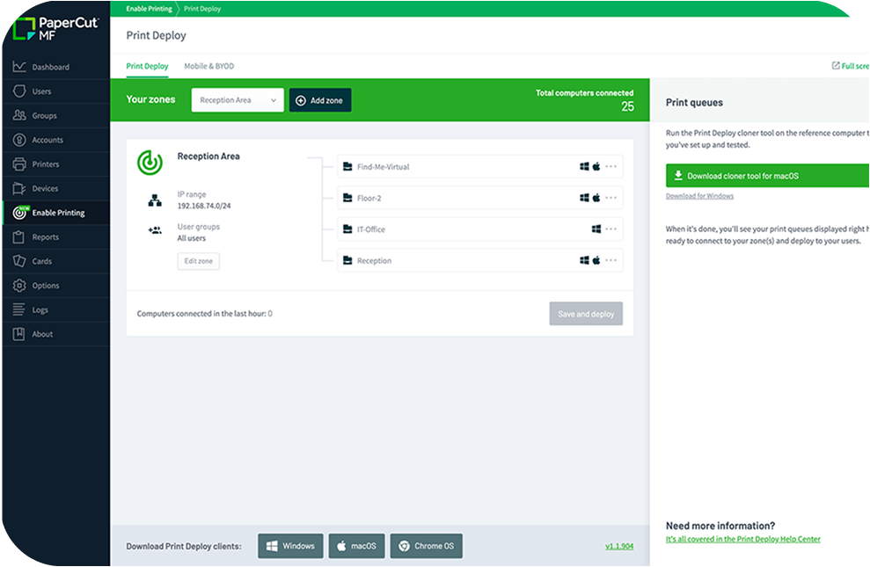Download the Chrome OS Print Deploy client
Viewport: 870px width, 567px height.
click(426, 546)
